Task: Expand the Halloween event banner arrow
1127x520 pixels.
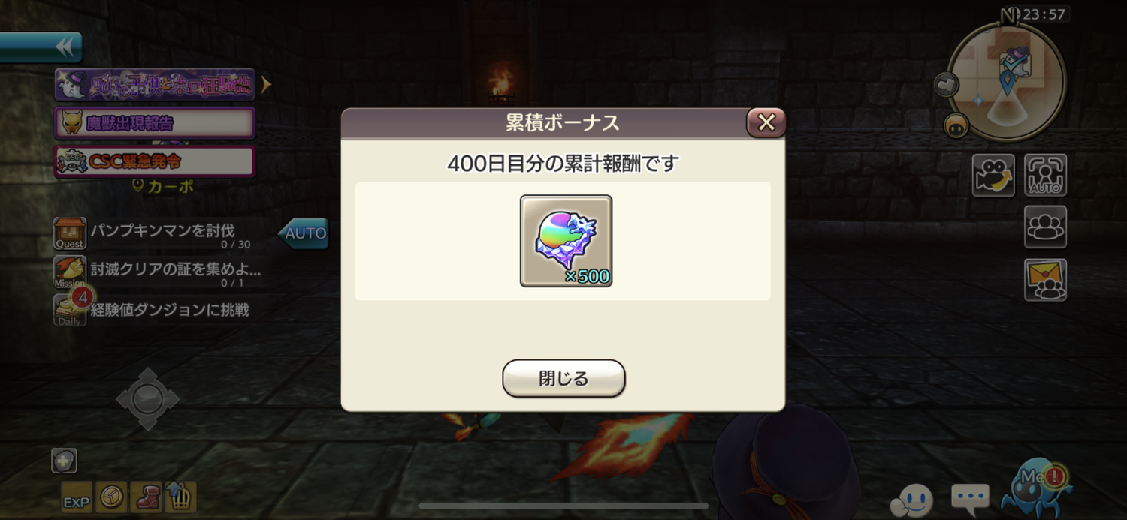Action: (266, 85)
